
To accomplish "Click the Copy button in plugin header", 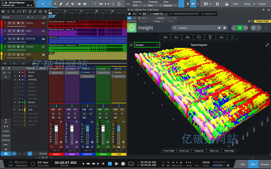I will pos(157,21).
